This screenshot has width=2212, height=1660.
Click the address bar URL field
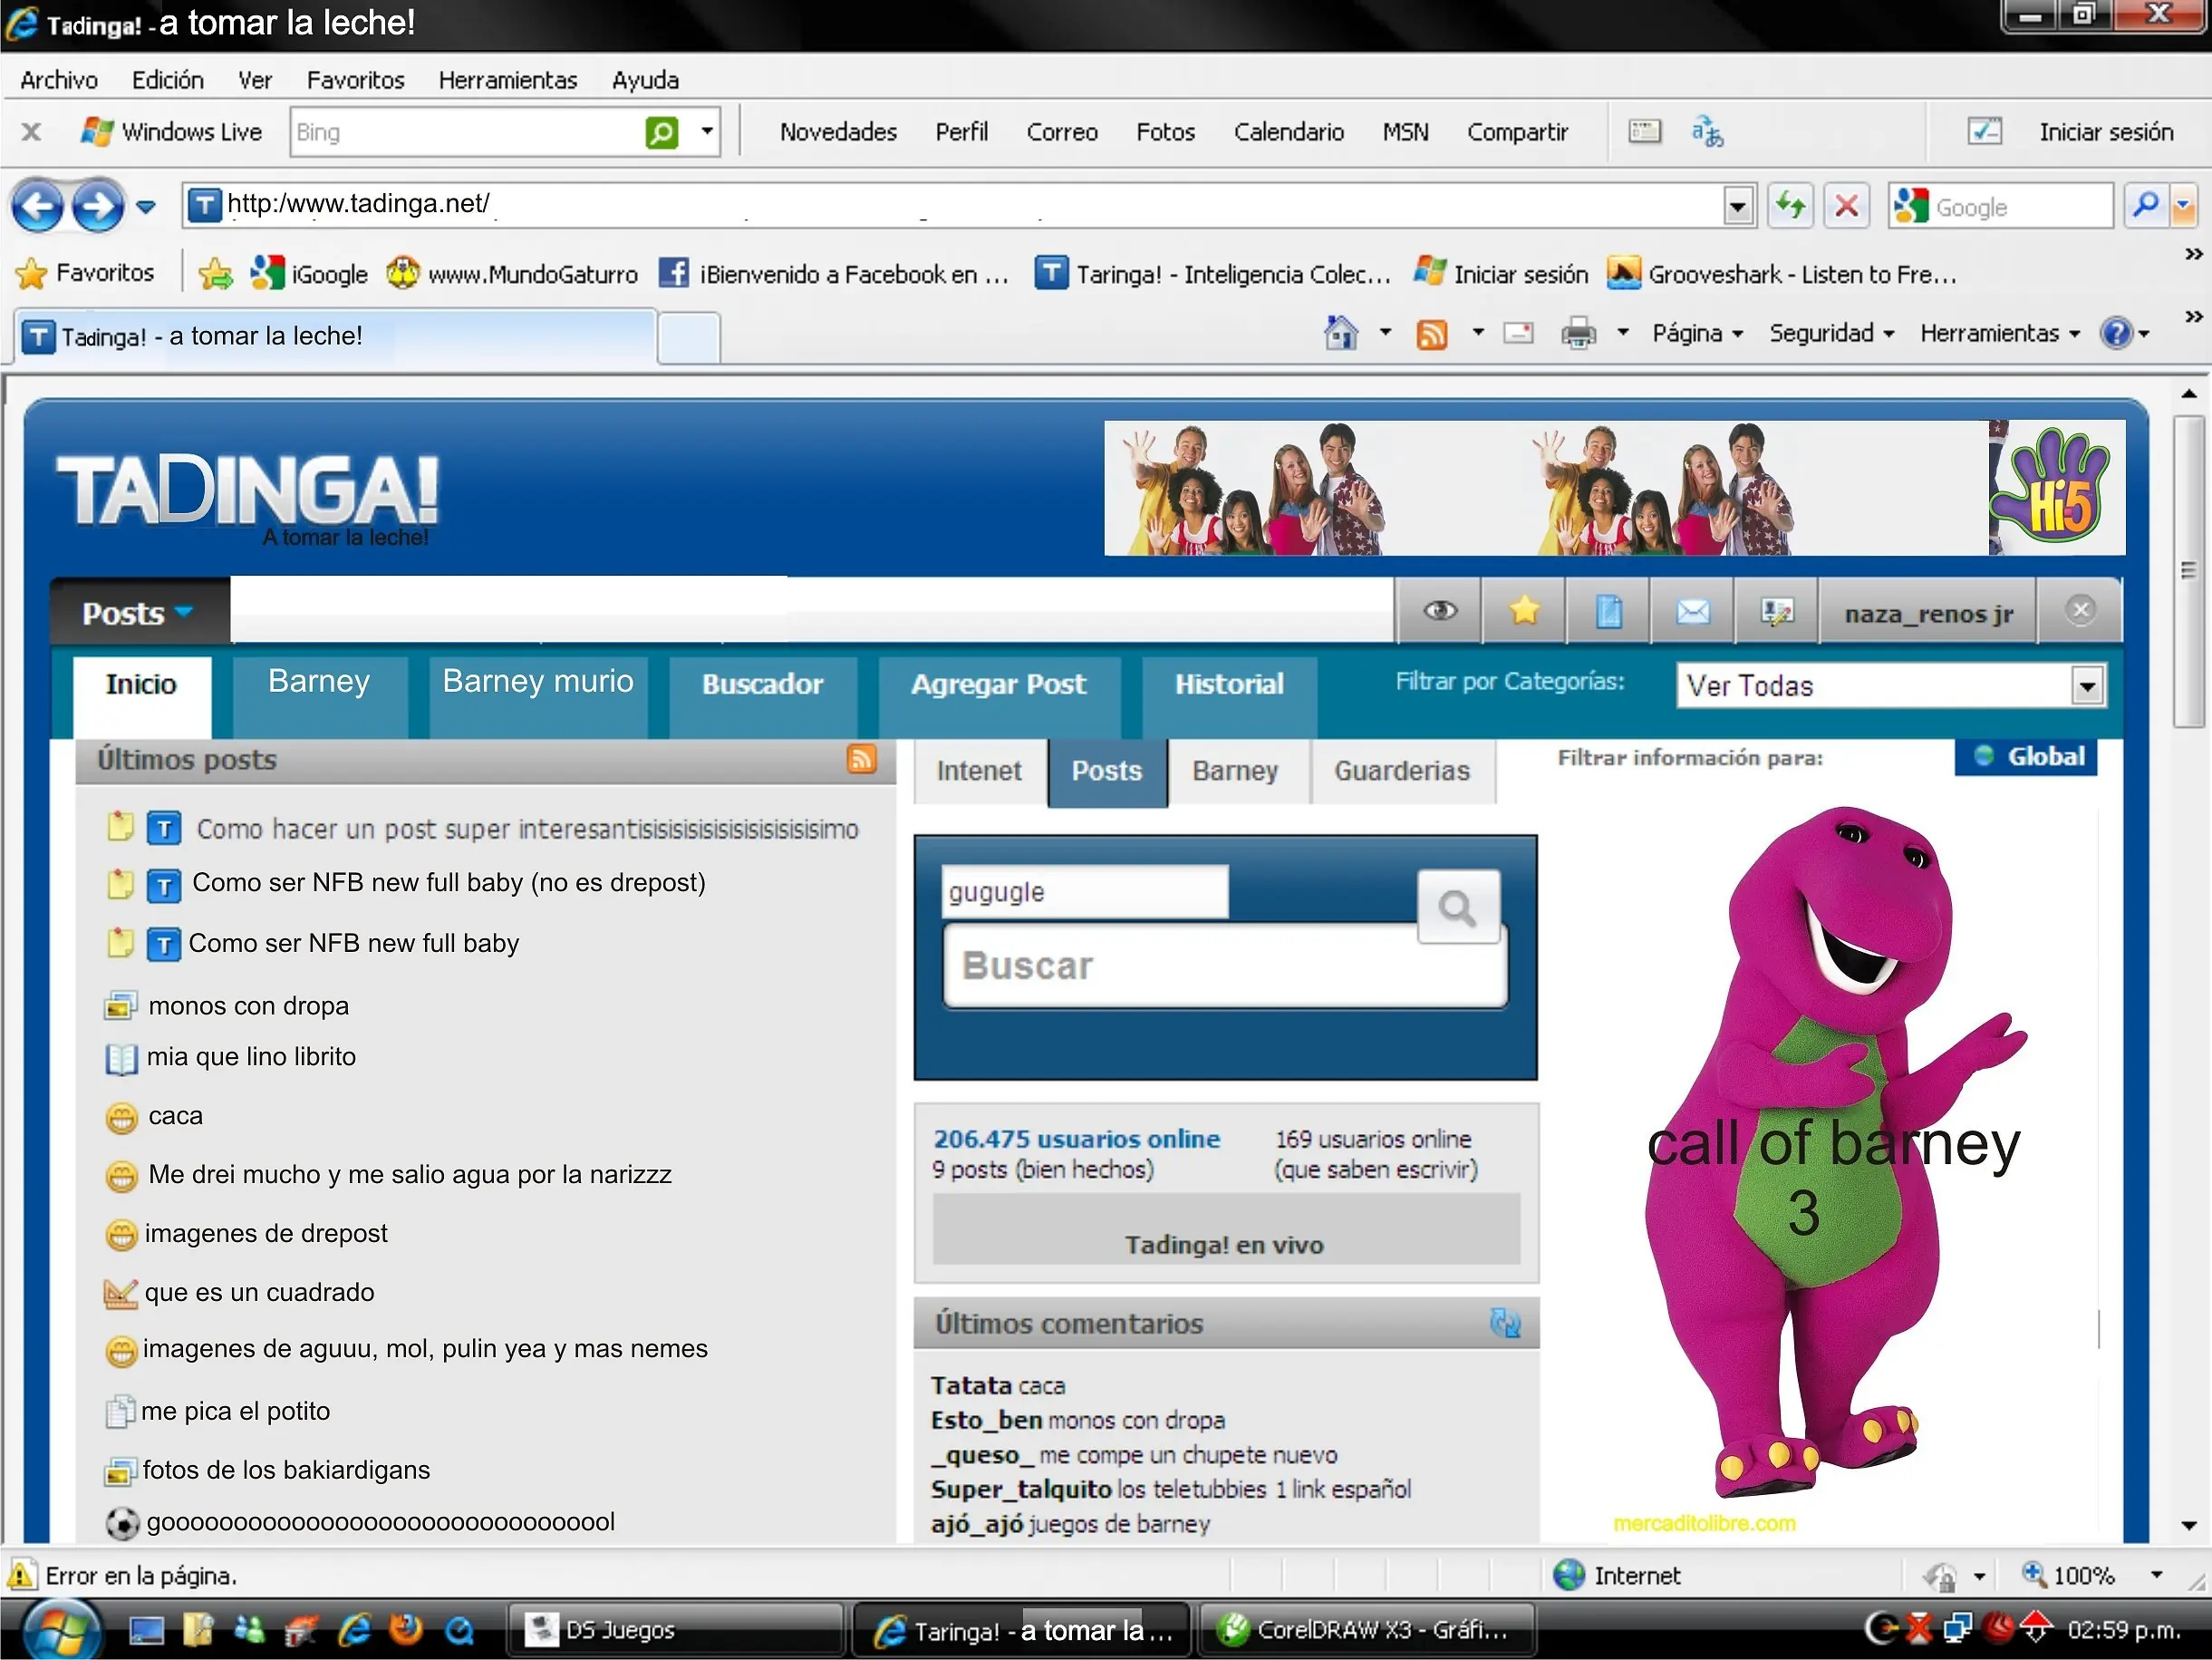(x=955, y=205)
